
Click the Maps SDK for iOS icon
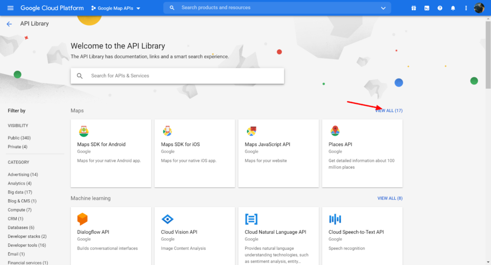point(167,131)
